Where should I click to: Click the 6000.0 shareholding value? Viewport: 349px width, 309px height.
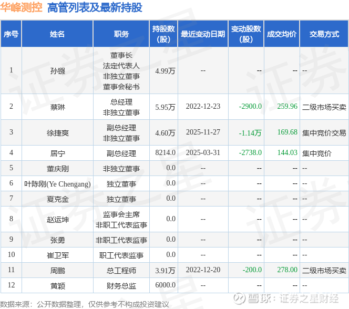[x=165, y=285]
